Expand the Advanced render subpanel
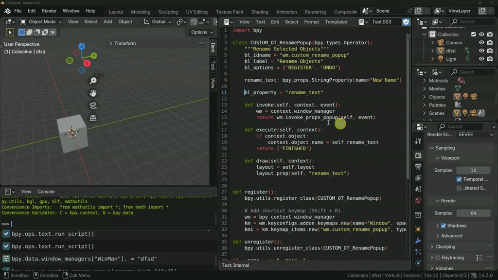This screenshot has height=280, width=498. [449, 236]
